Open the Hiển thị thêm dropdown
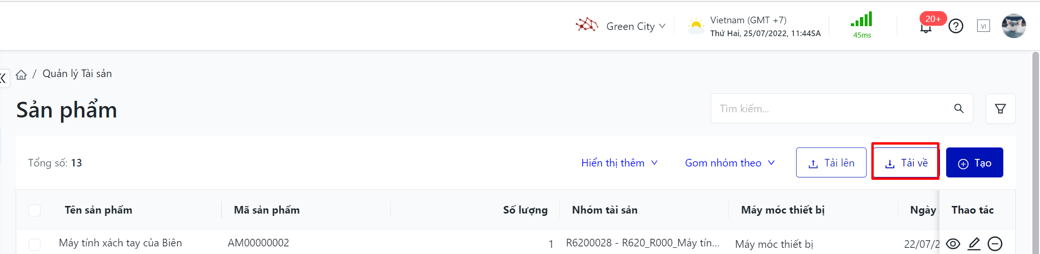Screen dimensions: 1040x254 click(x=619, y=163)
